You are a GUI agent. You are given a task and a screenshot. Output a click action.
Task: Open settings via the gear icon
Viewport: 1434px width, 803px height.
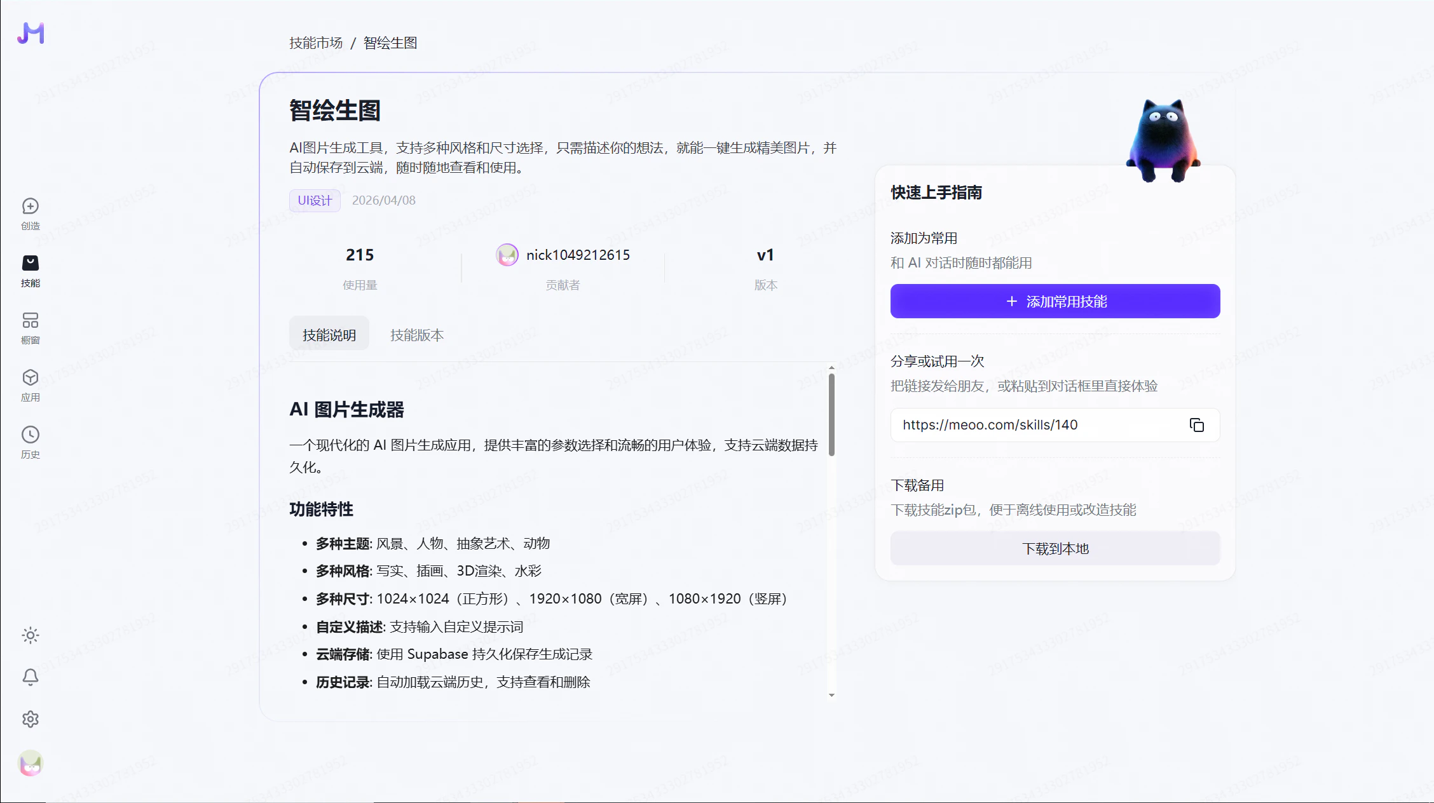point(31,719)
